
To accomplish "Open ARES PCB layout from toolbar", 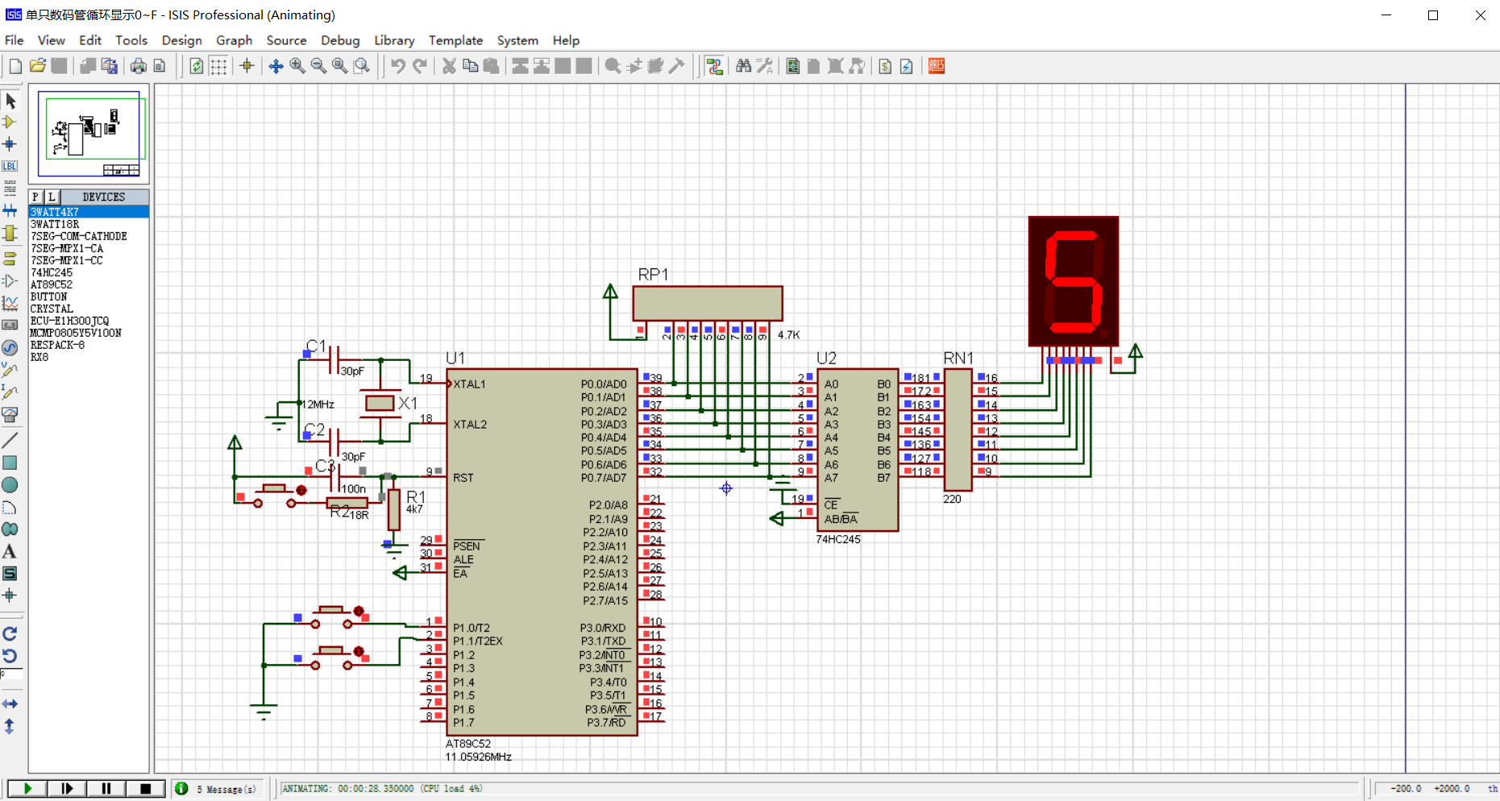I will click(x=937, y=66).
